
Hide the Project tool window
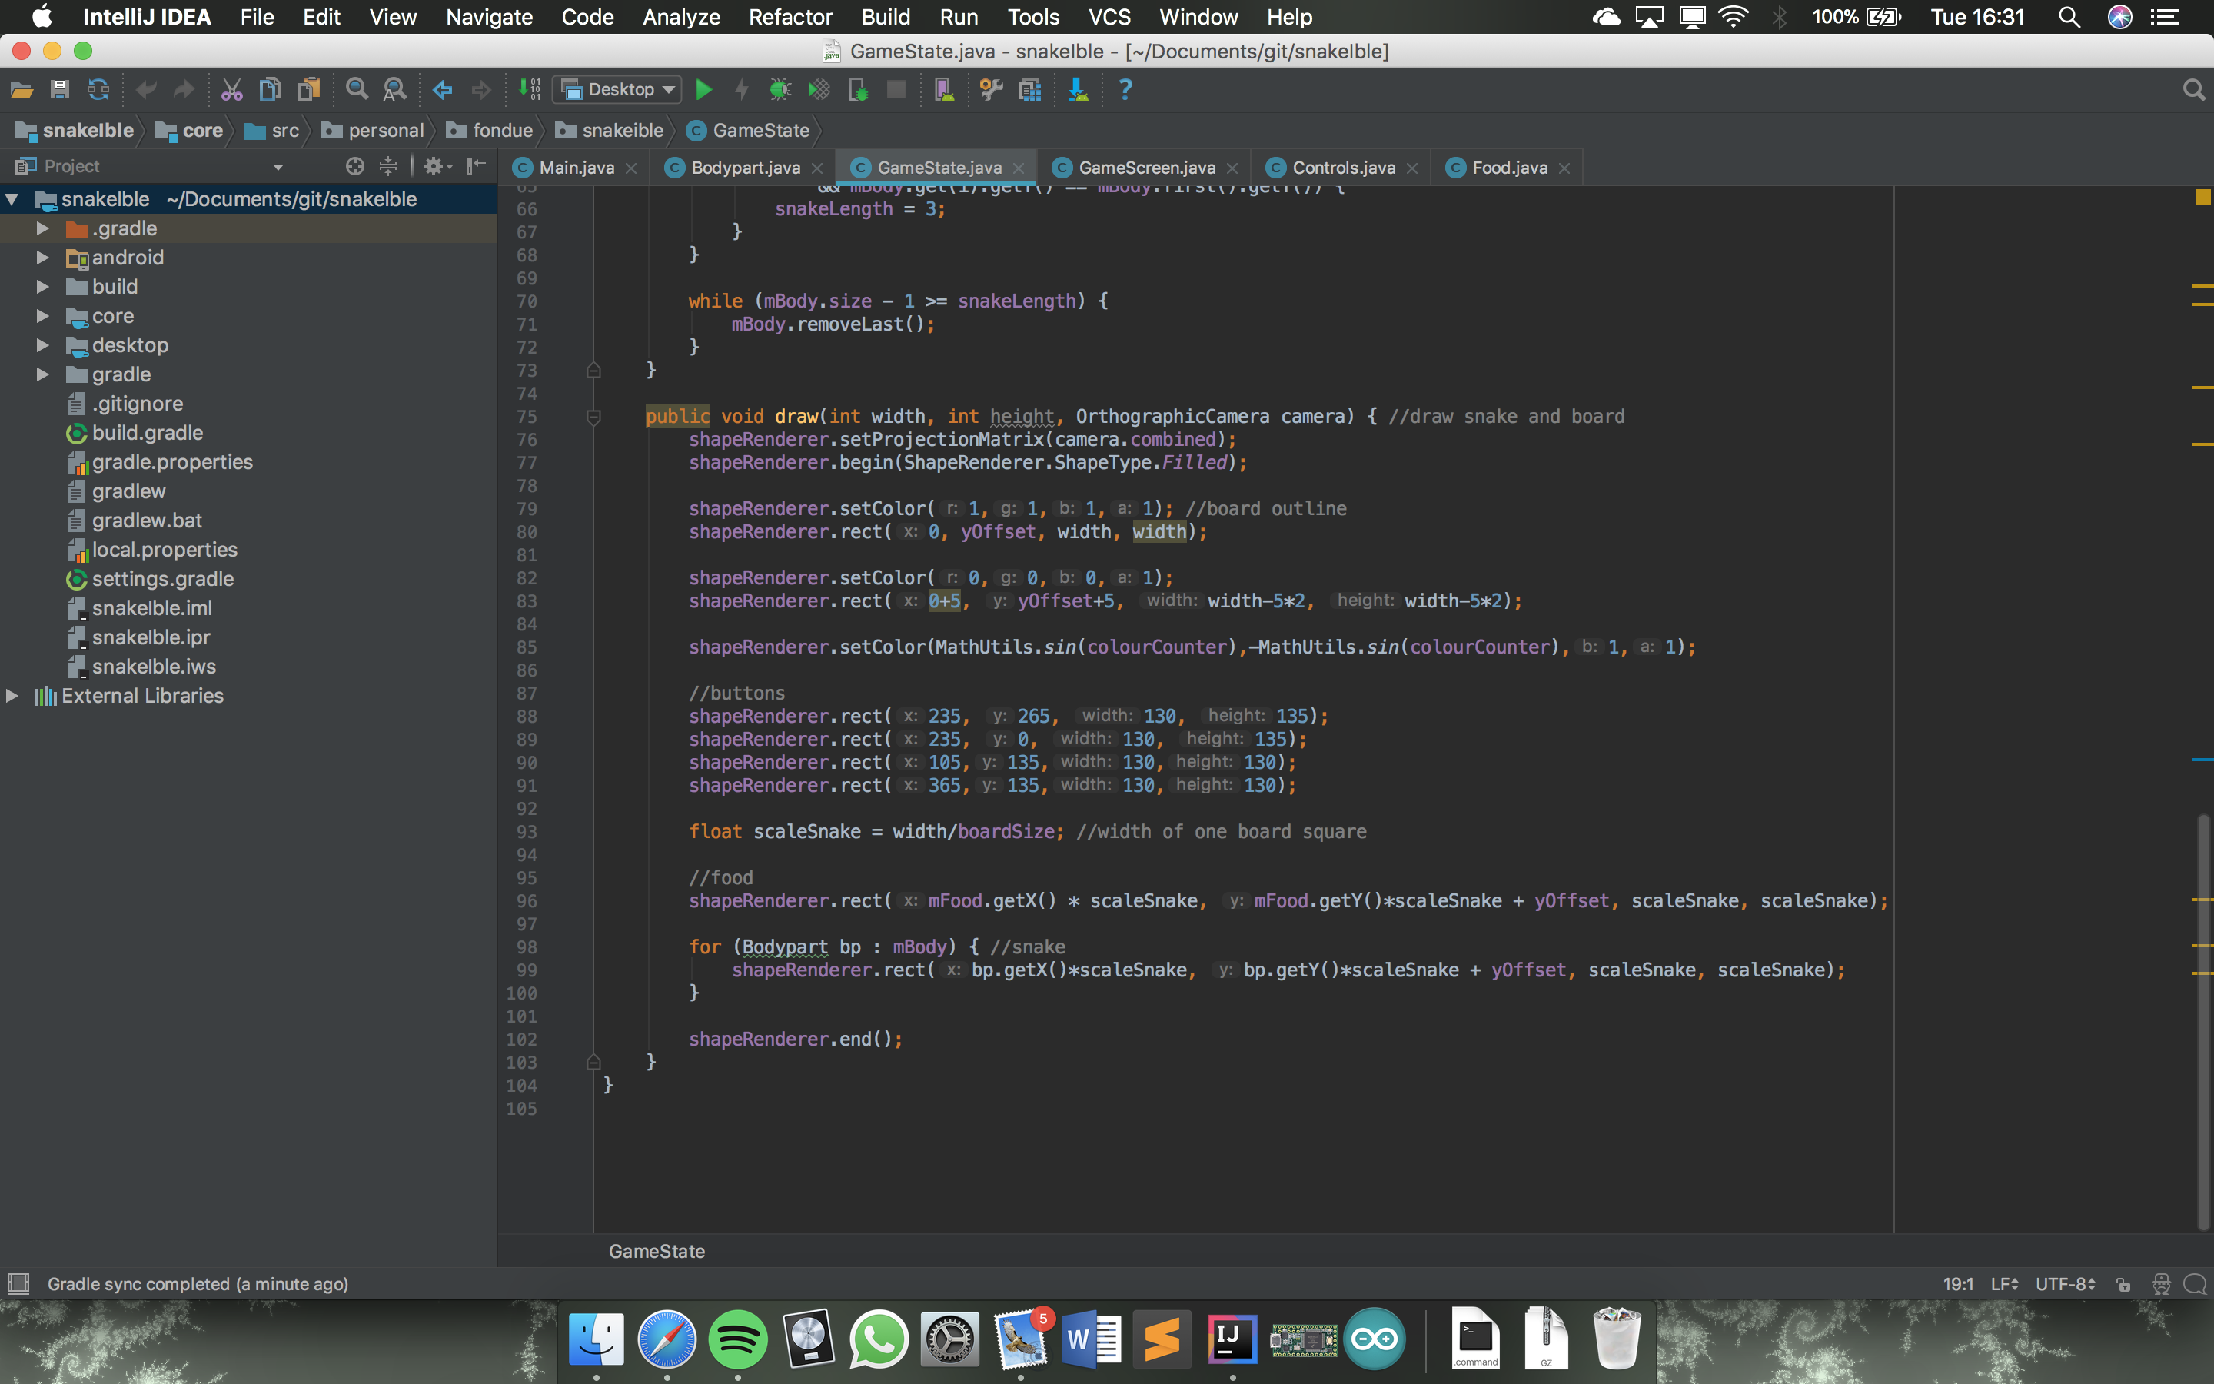click(475, 165)
